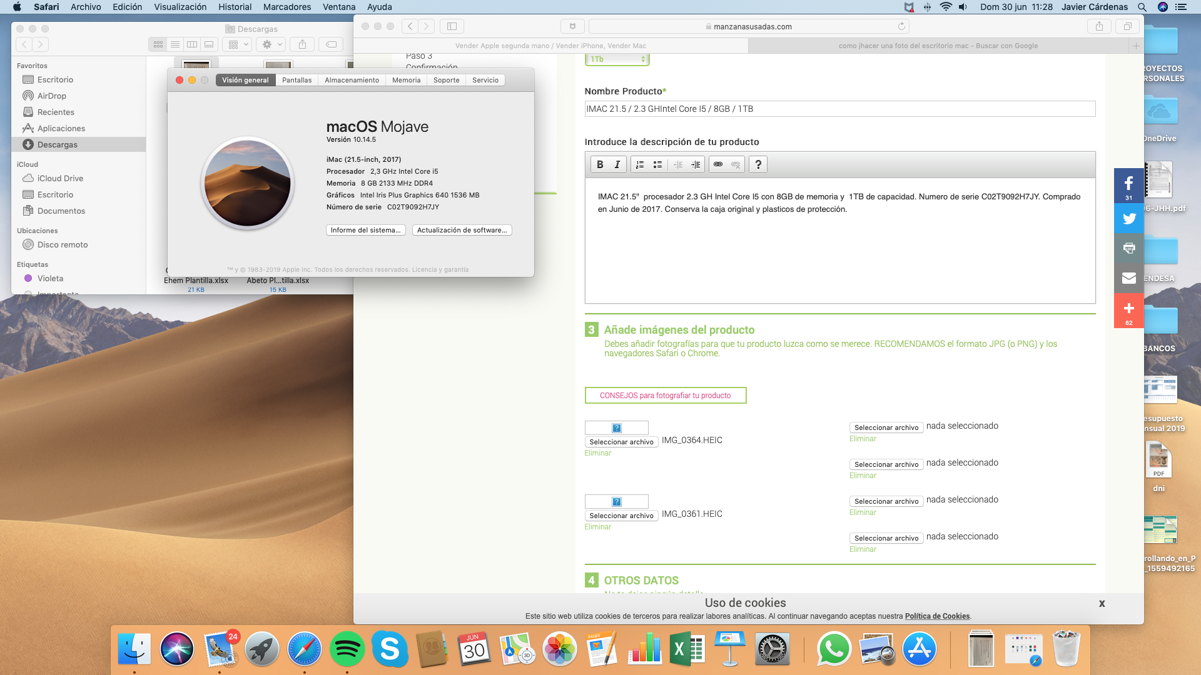Reload the Safari page
Viewport: 1201px width, 675px height.
901,26
